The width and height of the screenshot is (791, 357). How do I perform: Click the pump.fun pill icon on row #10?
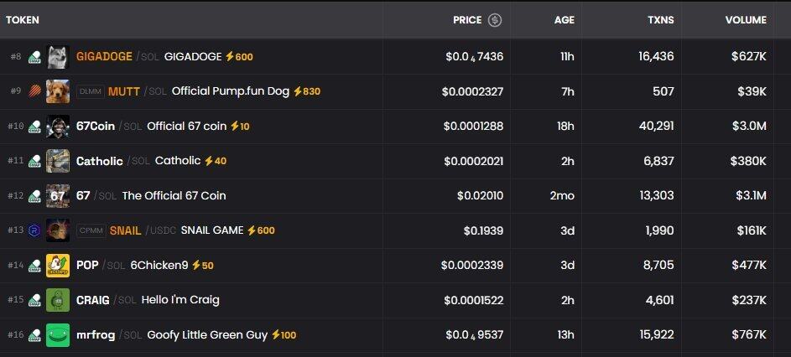coord(34,127)
